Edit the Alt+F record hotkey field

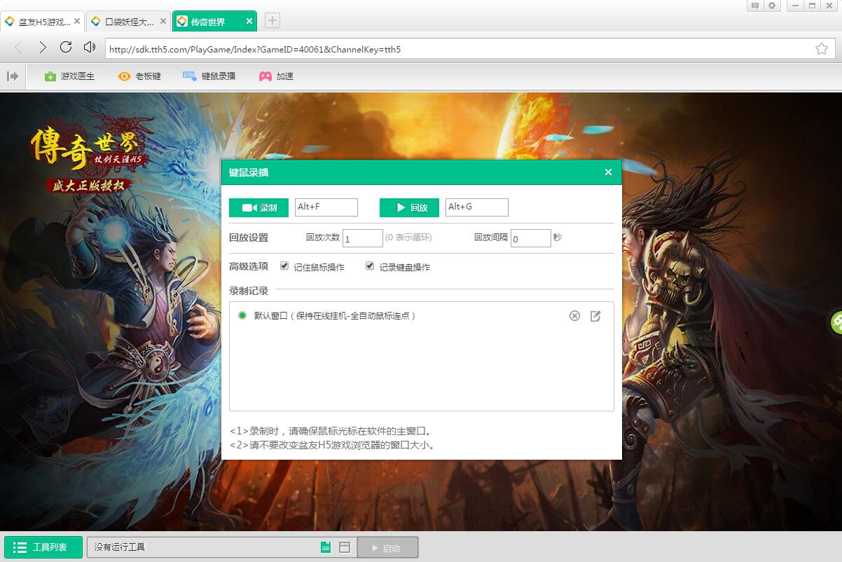pyautogui.click(x=326, y=207)
